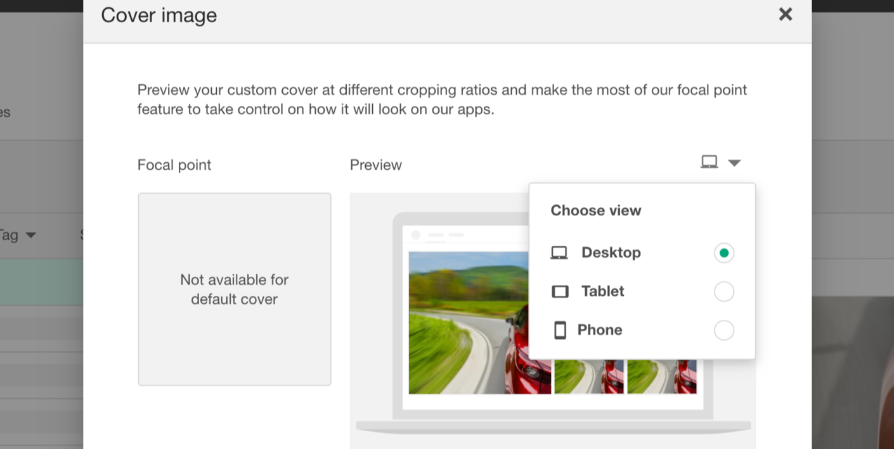Select the Desktop radio button
The image size is (894, 449).
(724, 253)
